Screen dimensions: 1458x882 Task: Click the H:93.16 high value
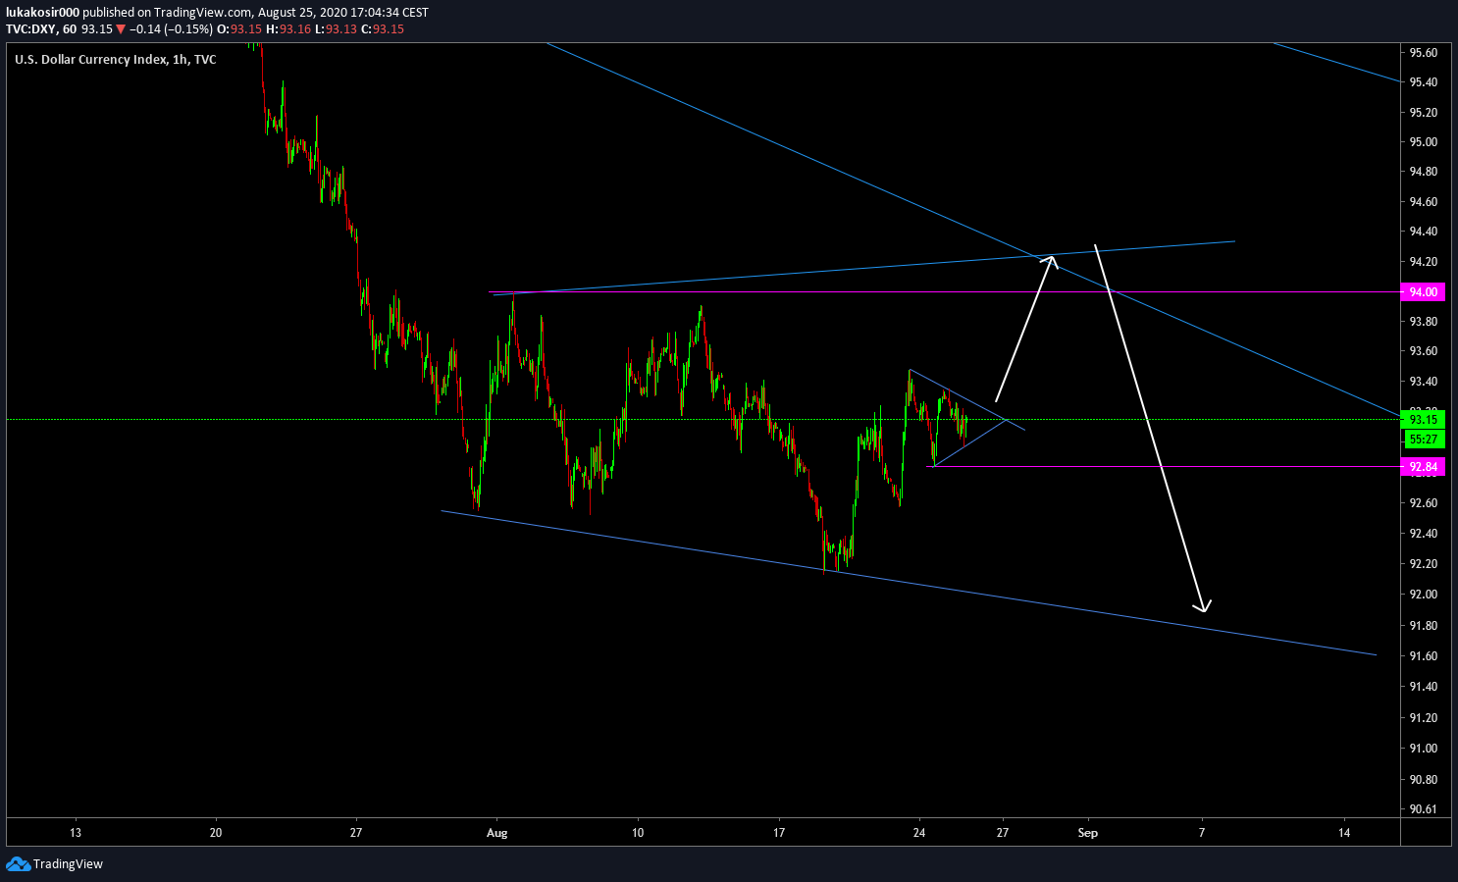[288, 29]
